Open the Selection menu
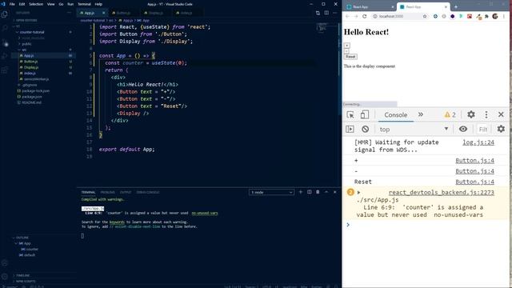This screenshot has width=512, height=288. (x=36, y=4)
